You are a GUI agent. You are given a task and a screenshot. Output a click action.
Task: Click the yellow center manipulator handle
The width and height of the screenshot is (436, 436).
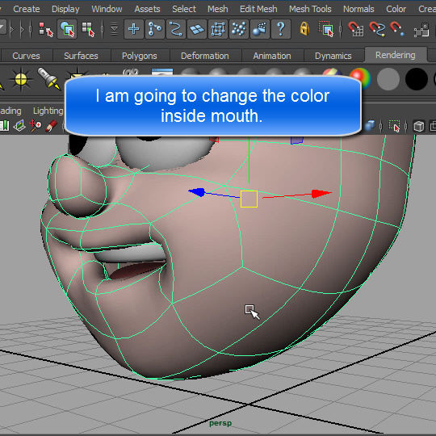point(249,199)
